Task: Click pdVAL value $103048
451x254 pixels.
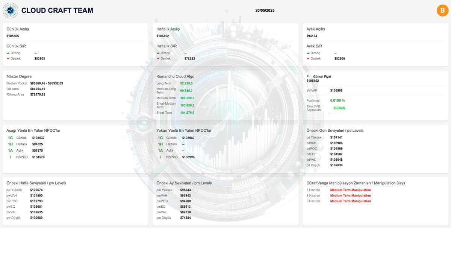Action: [336, 160]
